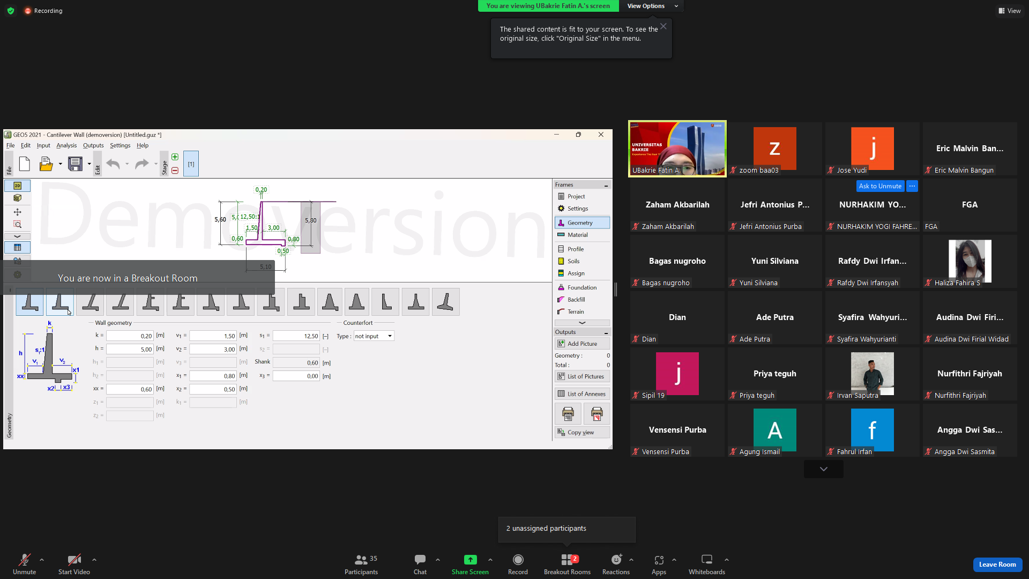Image resolution: width=1029 pixels, height=579 pixels.
Task: Open the Save dropdown arrow
Action: (x=89, y=164)
